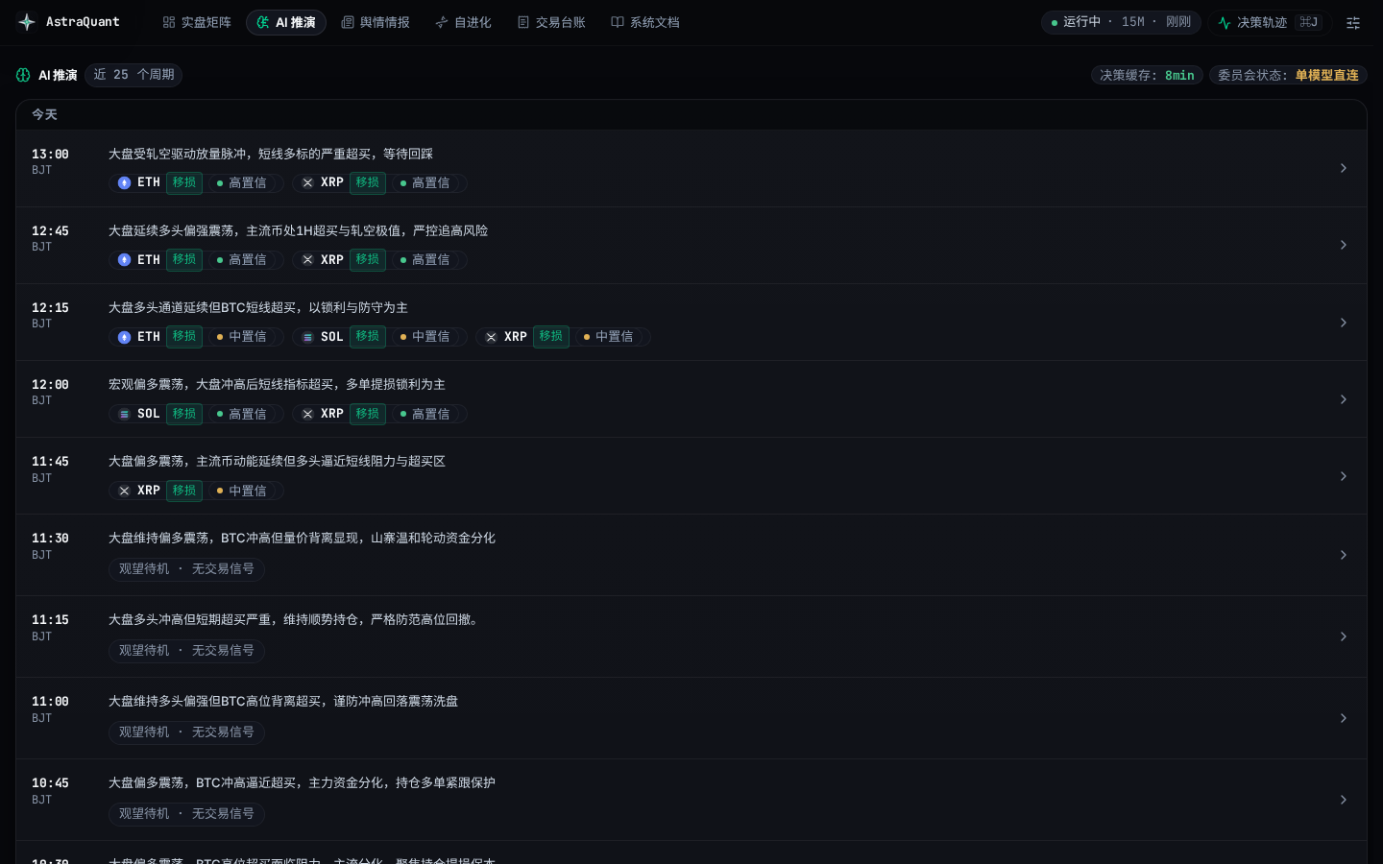Click the XRP coin icon in the 12:15 row
Image resolution: width=1383 pixels, height=864 pixels.
tap(491, 337)
